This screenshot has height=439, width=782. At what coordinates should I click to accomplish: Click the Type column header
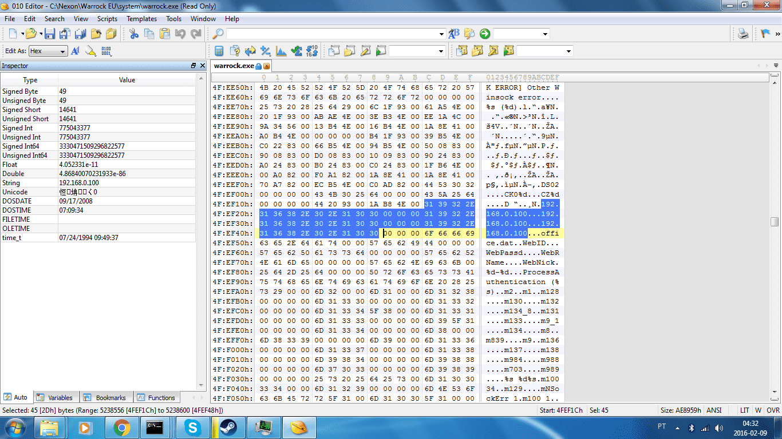pos(30,80)
